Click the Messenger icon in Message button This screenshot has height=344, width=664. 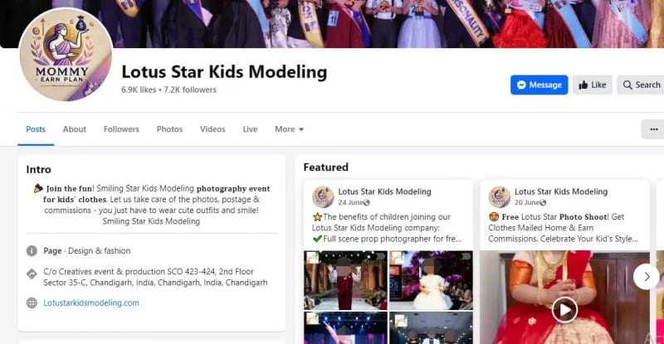522,85
